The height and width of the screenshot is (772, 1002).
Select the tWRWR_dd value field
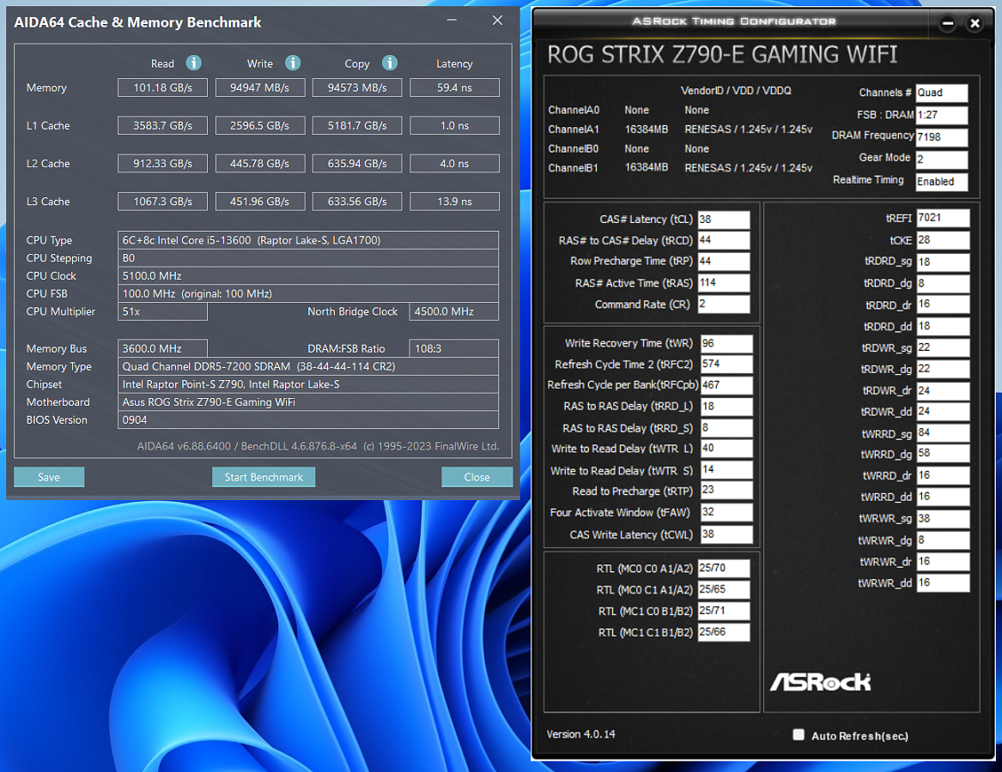(944, 583)
